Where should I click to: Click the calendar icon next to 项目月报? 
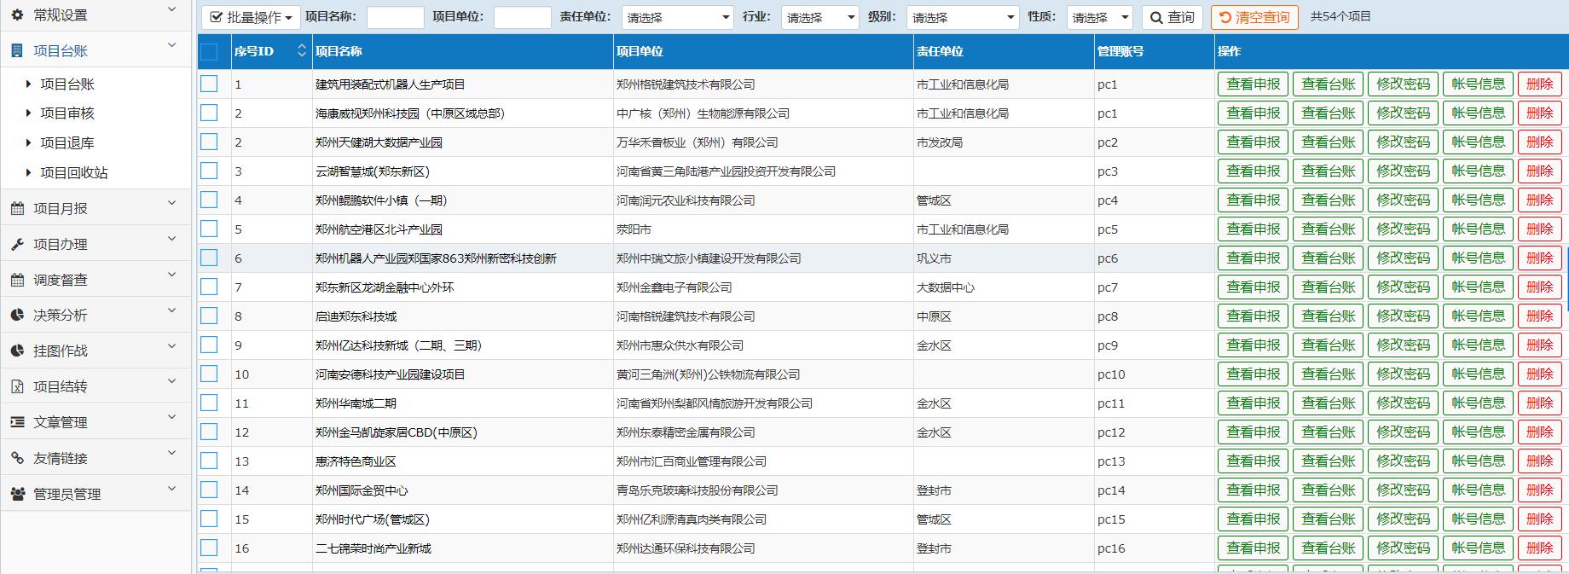tap(17, 208)
